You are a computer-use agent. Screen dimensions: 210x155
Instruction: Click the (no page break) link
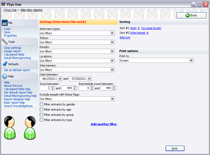pos(151,28)
